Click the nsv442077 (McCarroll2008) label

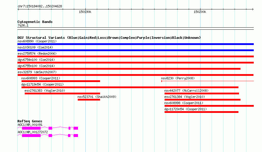(x=186, y=91)
